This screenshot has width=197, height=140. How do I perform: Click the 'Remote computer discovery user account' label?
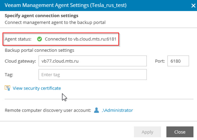(x=47, y=110)
